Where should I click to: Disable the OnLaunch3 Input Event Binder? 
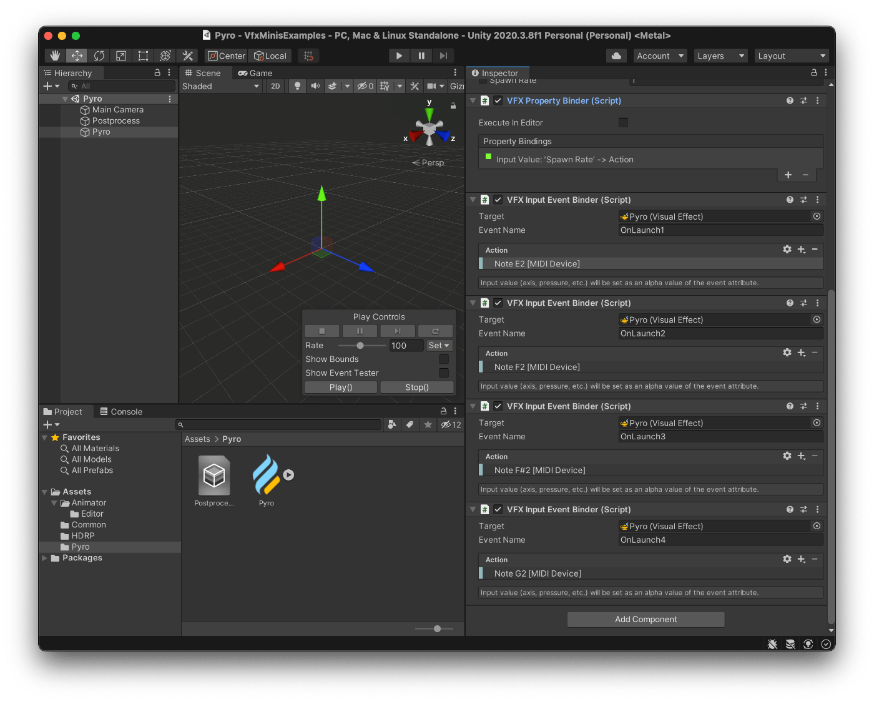click(498, 406)
